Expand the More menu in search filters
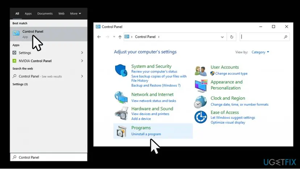Screen dimensions: 300x169 76,14
